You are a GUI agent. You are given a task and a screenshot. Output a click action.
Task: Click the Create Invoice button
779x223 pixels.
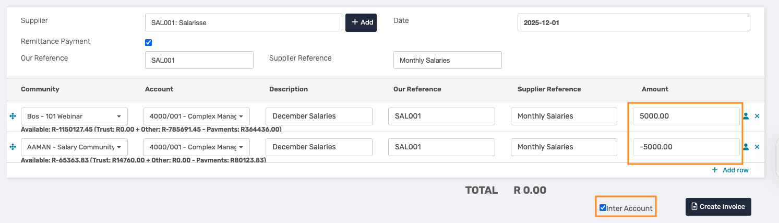point(718,207)
